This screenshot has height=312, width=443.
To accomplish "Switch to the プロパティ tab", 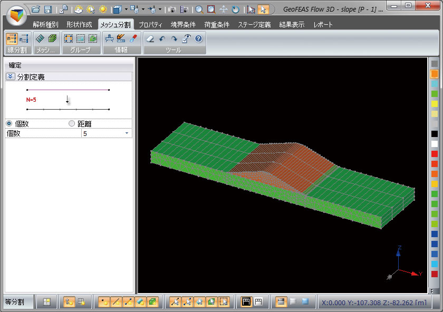I will tap(151, 25).
